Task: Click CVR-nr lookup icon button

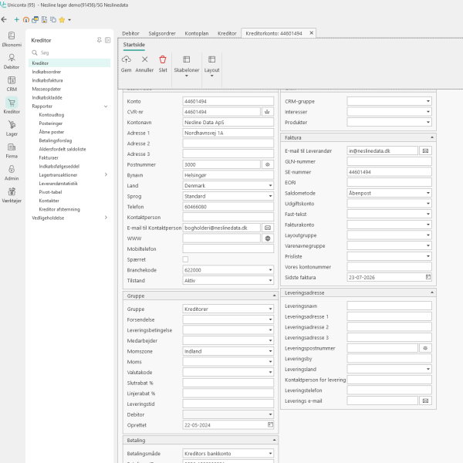Action: pos(267,112)
